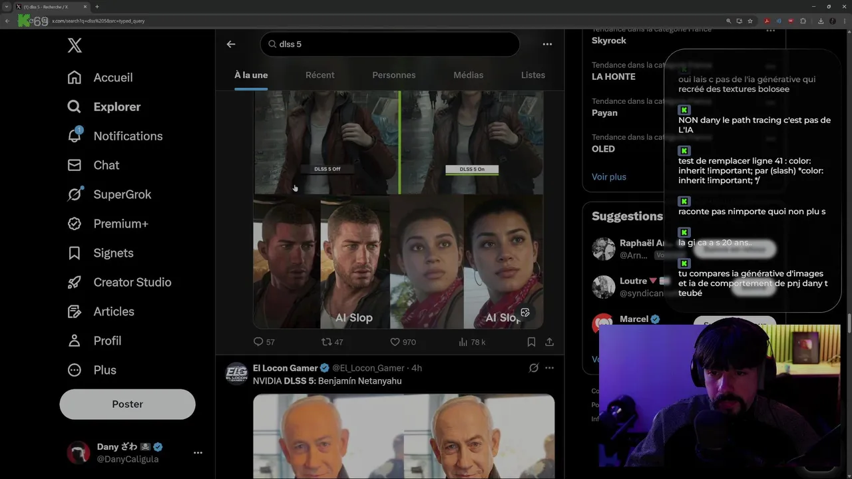The height and width of the screenshot is (479, 852).
Task: Open the Chat messages page
Action: tap(93, 165)
